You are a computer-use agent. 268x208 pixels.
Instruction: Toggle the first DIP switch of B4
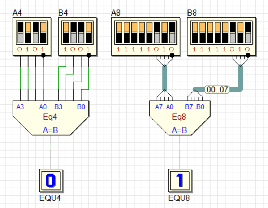pos(66,32)
